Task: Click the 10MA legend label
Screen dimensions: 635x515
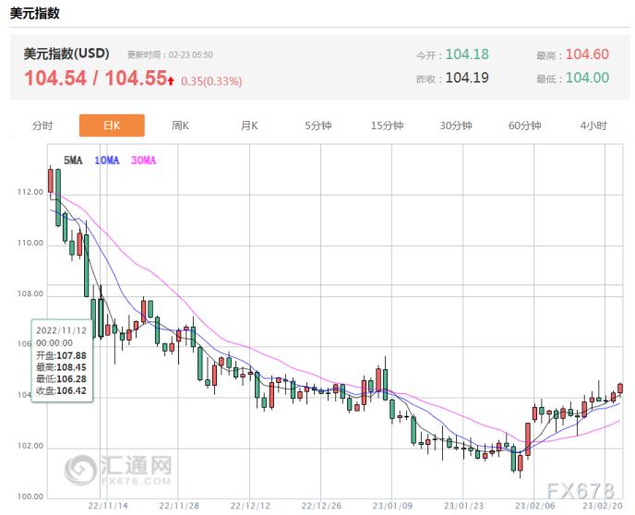Action: [107, 161]
